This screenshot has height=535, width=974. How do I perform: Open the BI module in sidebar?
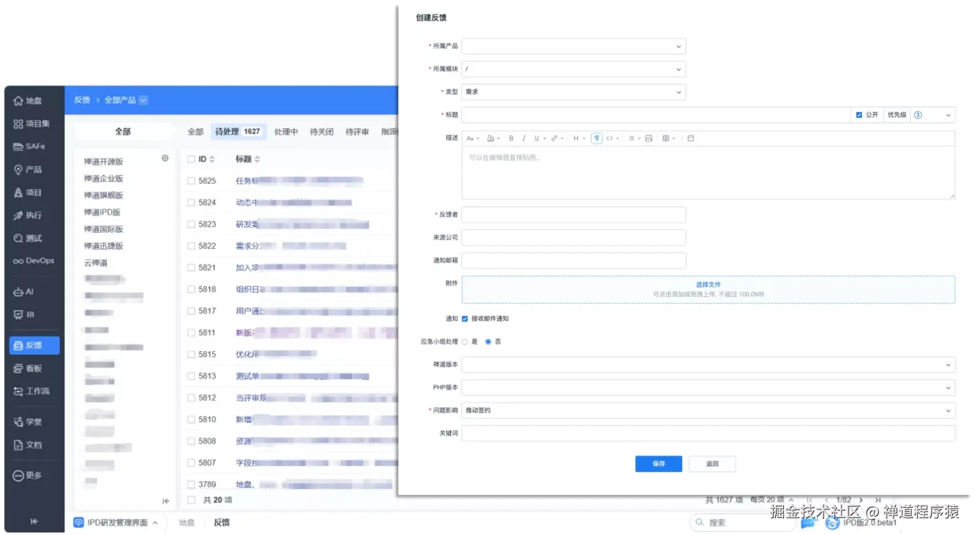(x=24, y=315)
